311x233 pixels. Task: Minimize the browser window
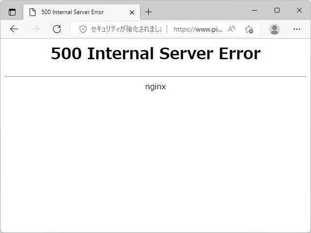click(x=255, y=10)
